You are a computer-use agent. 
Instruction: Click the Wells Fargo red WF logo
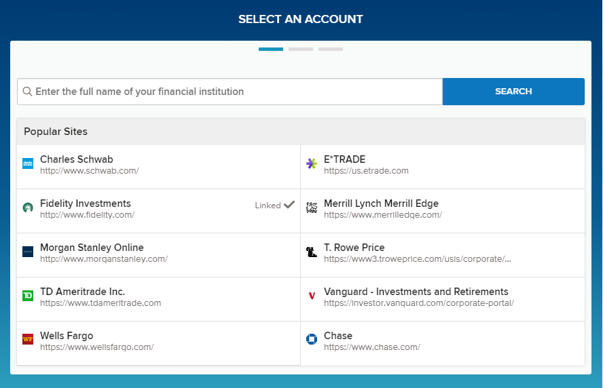28,339
